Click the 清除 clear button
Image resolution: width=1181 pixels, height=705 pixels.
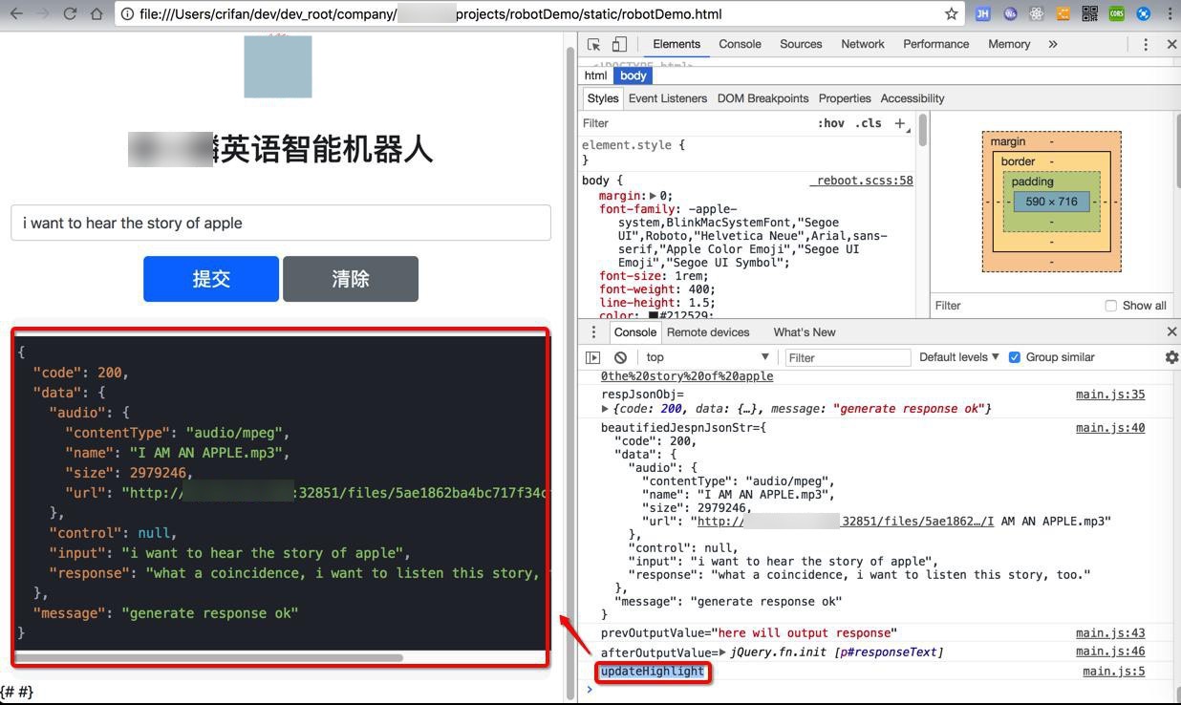point(351,279)
